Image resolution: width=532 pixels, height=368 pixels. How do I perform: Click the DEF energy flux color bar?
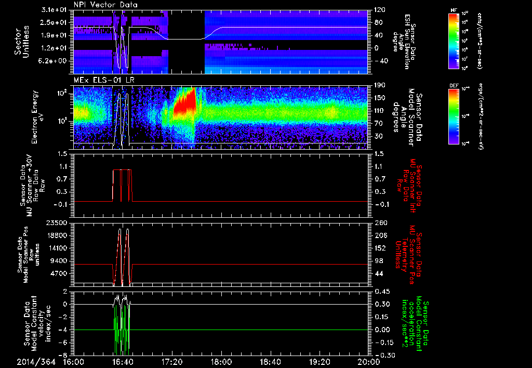pos(454,116)
